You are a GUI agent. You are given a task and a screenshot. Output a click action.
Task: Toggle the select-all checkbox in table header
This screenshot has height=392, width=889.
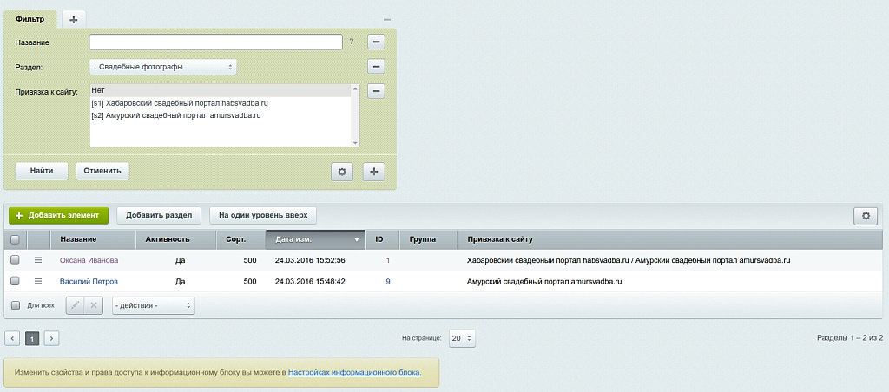[x=16, y=239]
